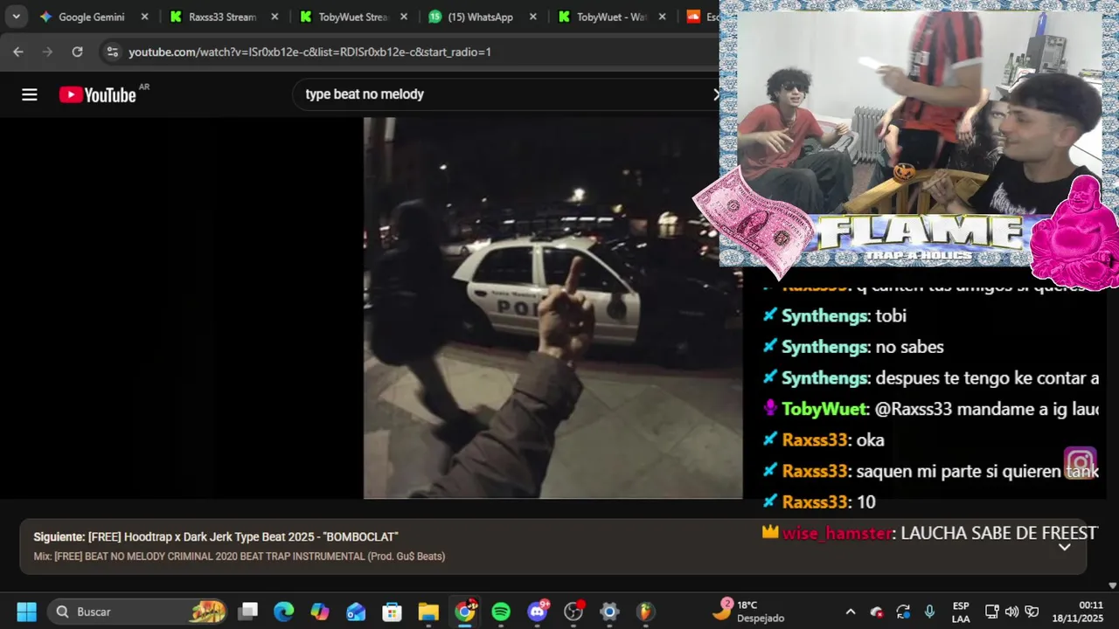Click the browser address bar URL
Viewport: 1119px width, 629px height.
309,52
